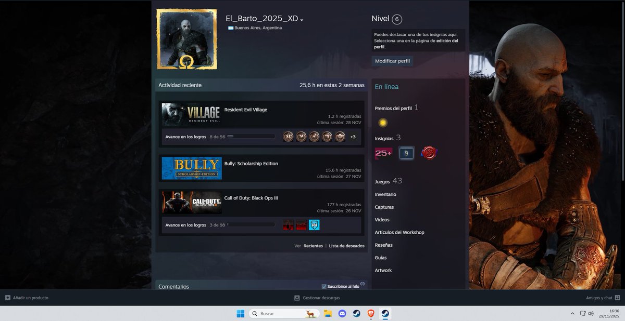The image size is (625, 321).
Task: Click the Buscar taskbar search field
Action: [284, 313]
